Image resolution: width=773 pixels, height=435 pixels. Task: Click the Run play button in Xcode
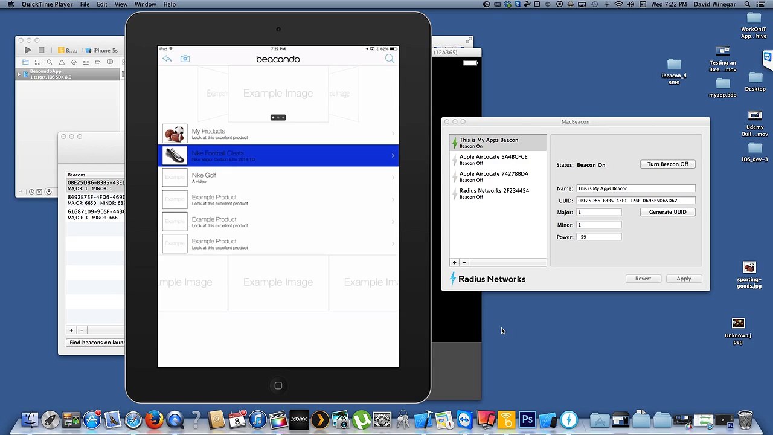click(x=28, y=50)
